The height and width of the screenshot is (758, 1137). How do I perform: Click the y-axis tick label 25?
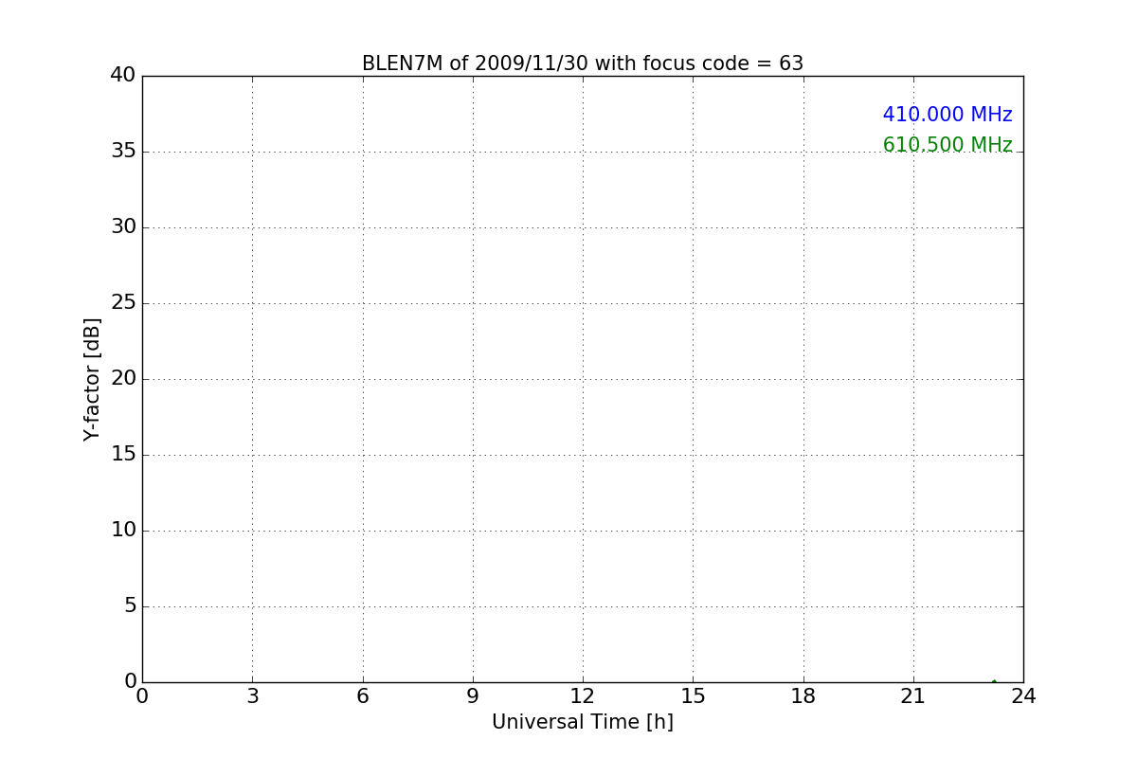click(x=123, y=302)
